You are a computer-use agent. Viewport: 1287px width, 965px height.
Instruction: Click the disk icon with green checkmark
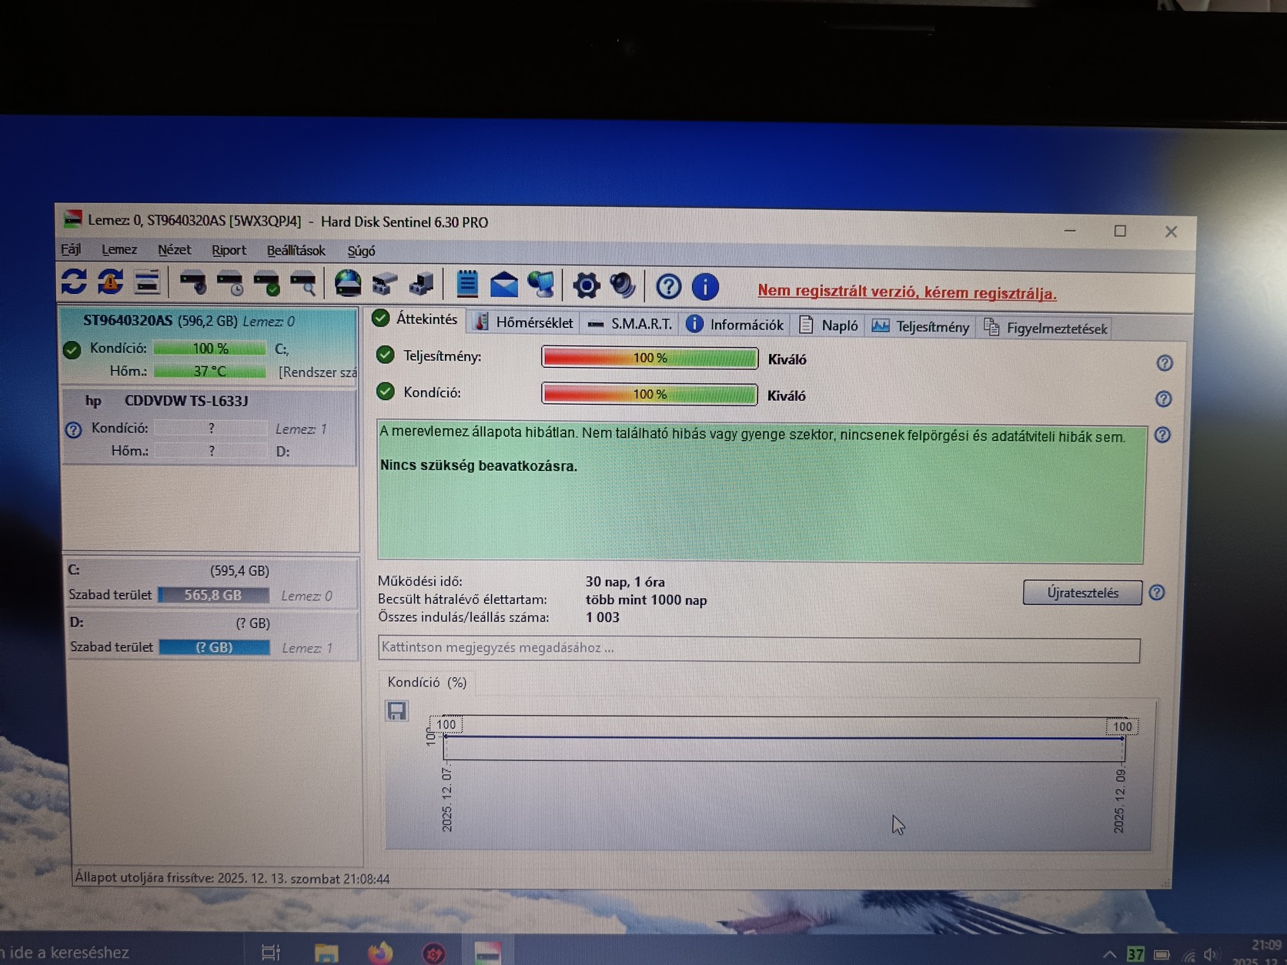tap(267, 283)
